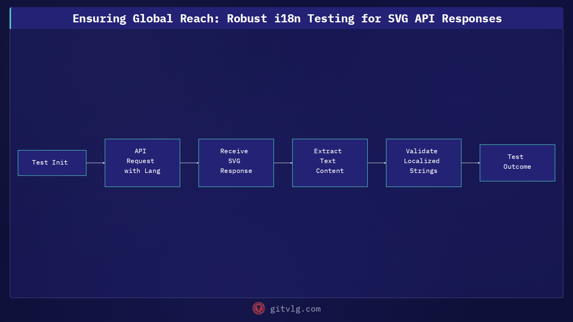
Task: Click the Validate Localized Strings box
Action: tap(423, 163)
